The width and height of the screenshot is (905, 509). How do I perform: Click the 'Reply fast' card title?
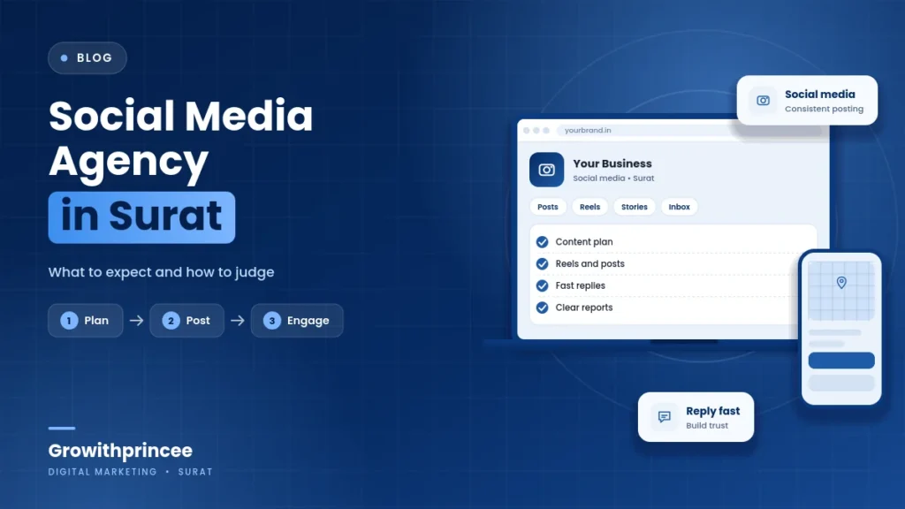(x=713, y=411)
